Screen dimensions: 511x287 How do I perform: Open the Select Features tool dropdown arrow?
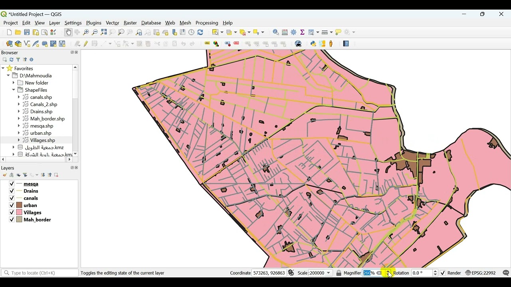[222, 32]
